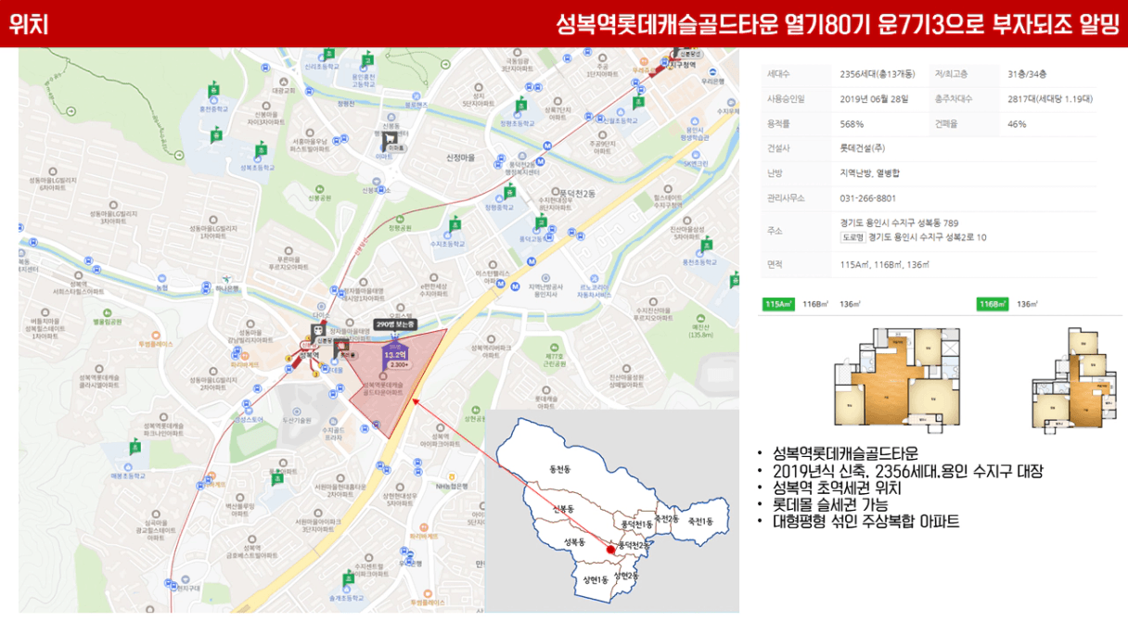Viewport: 1128px width, 634px height.
Task: Click the 성복역 subway station icon
Action: pos(318,330)
